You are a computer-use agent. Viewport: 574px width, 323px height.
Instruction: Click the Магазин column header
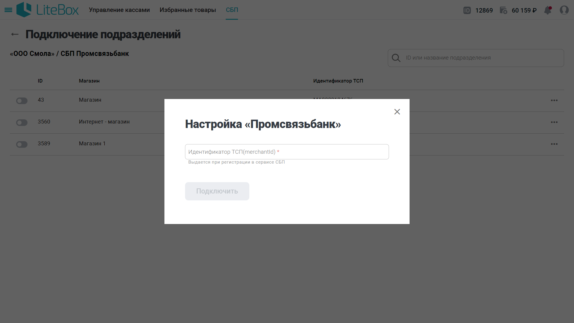click(x=89, y=81)
